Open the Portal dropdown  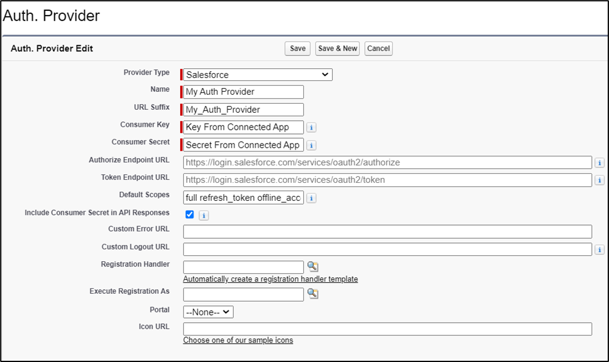coord(208,312)
